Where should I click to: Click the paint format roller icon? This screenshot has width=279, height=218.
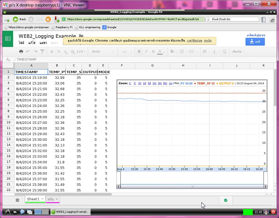[42, 51]
